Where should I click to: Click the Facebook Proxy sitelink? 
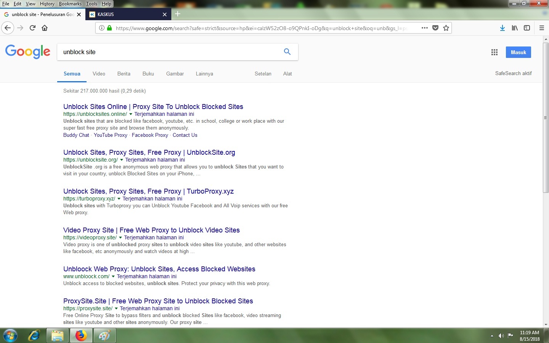pos(150,135)
